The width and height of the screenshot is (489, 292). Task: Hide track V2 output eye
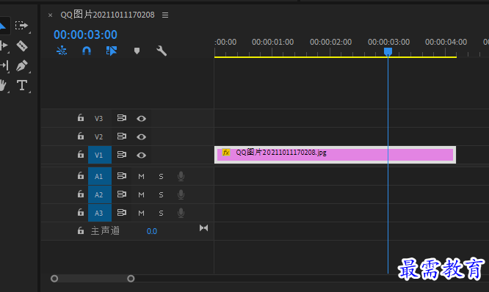tap(141, 136)
